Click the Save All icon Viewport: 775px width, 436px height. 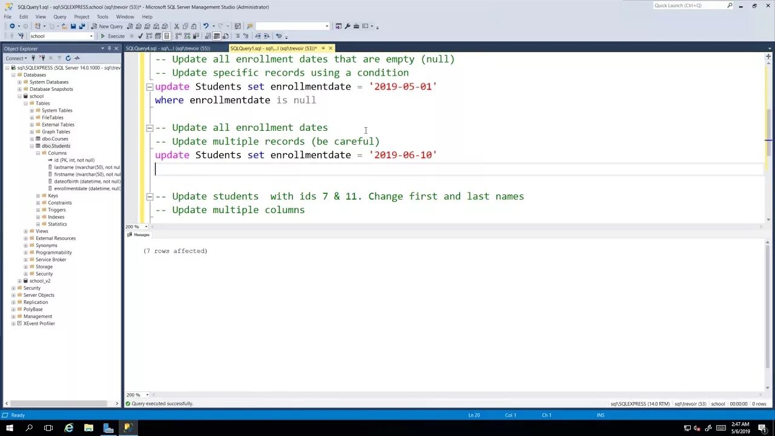click(82, 26)
